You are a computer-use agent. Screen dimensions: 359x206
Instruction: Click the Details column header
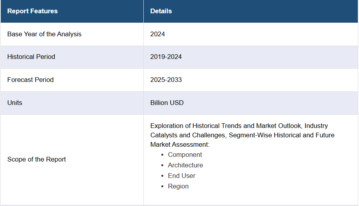point(161,11)
